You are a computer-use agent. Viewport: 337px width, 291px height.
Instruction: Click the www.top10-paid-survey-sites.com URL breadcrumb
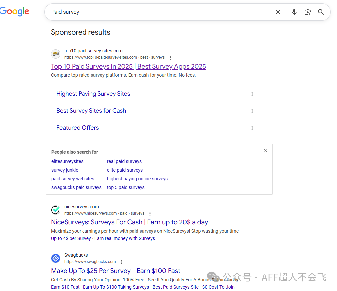pos(114,57)
